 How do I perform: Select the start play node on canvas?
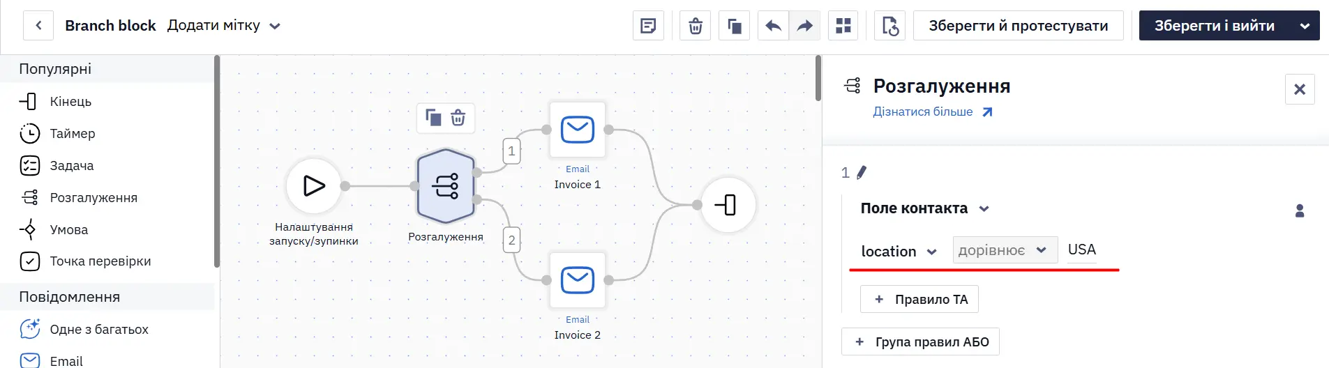tap(314, 186)
